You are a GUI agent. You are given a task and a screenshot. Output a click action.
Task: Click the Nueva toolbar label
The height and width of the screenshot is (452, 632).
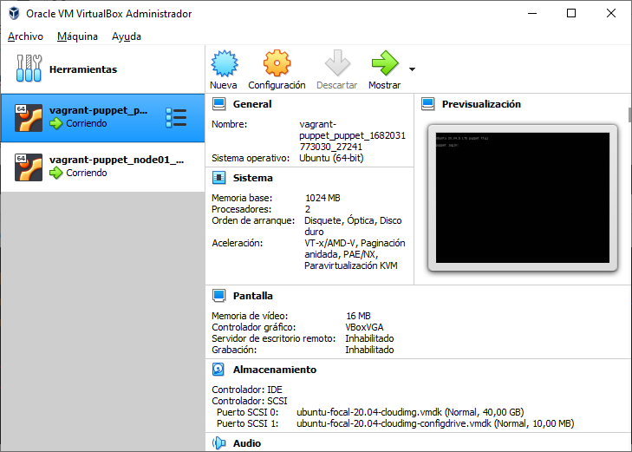224,85
